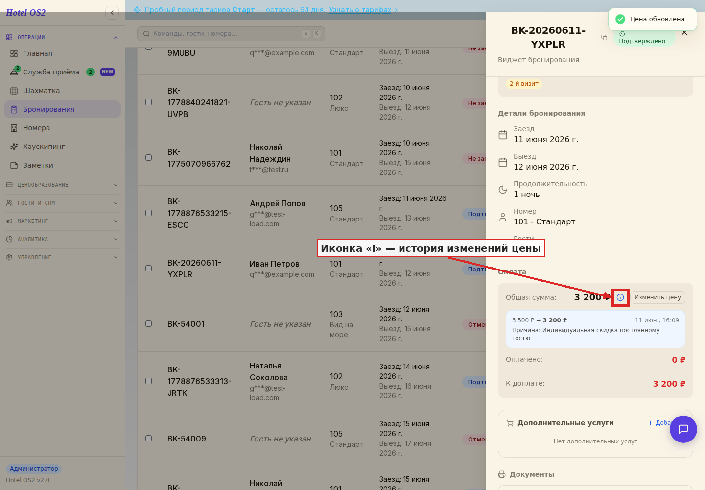
Task: Click the Изменить цену button
Action: [658, 297]
